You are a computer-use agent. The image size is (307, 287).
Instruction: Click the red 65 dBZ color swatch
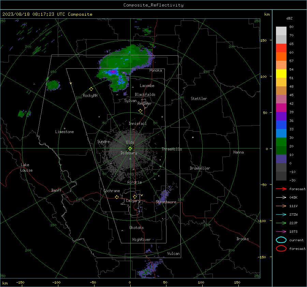(281, 48)
